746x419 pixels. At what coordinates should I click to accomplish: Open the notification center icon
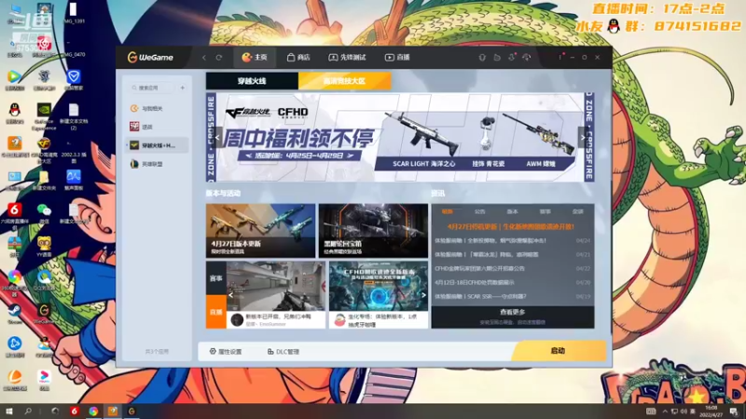point(734,411)
